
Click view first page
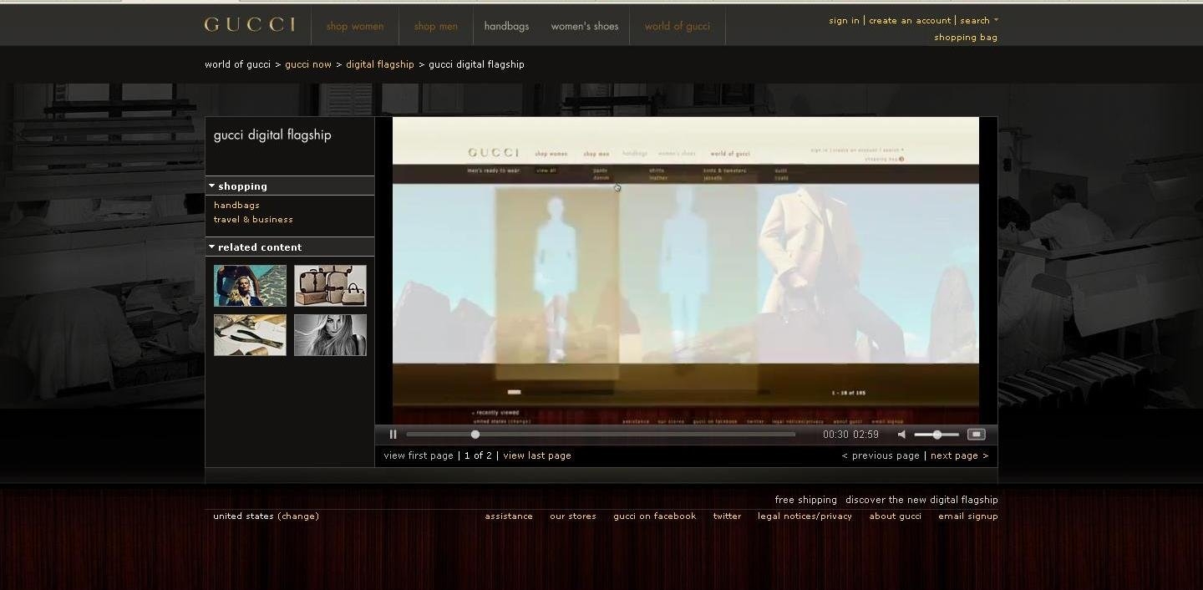tap(419, 455)
